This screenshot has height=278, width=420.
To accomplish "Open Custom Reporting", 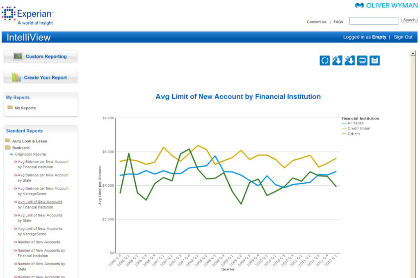I will pos(40,56).
